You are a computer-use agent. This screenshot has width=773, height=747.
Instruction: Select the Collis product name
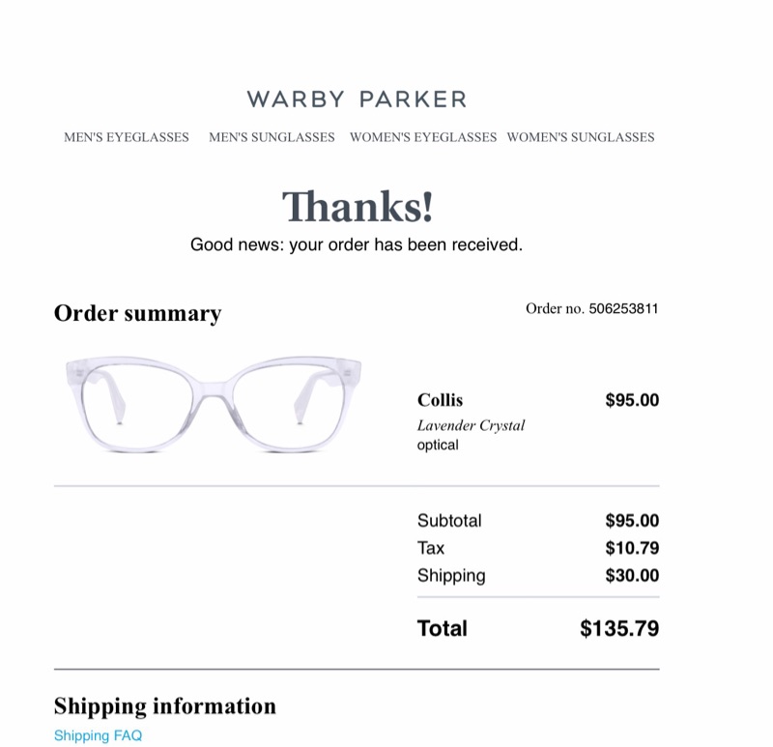pyautogui.click(x=440, y=400)
